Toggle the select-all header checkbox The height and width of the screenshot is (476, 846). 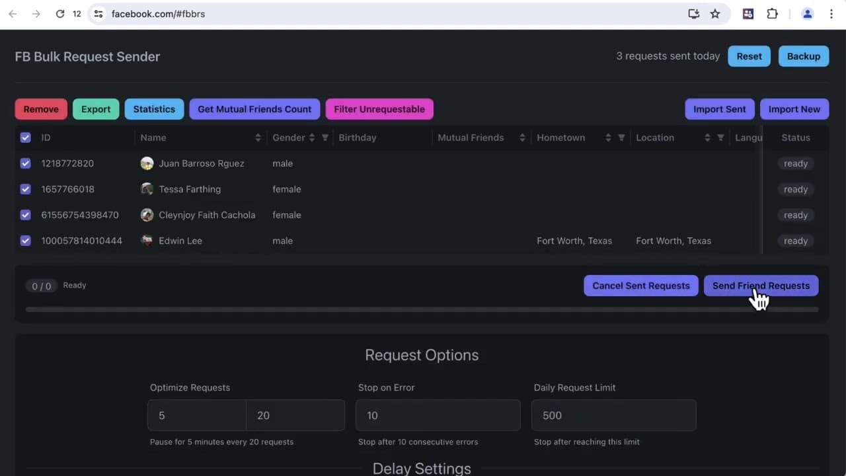pyautogui.click(x=25, y=138)
